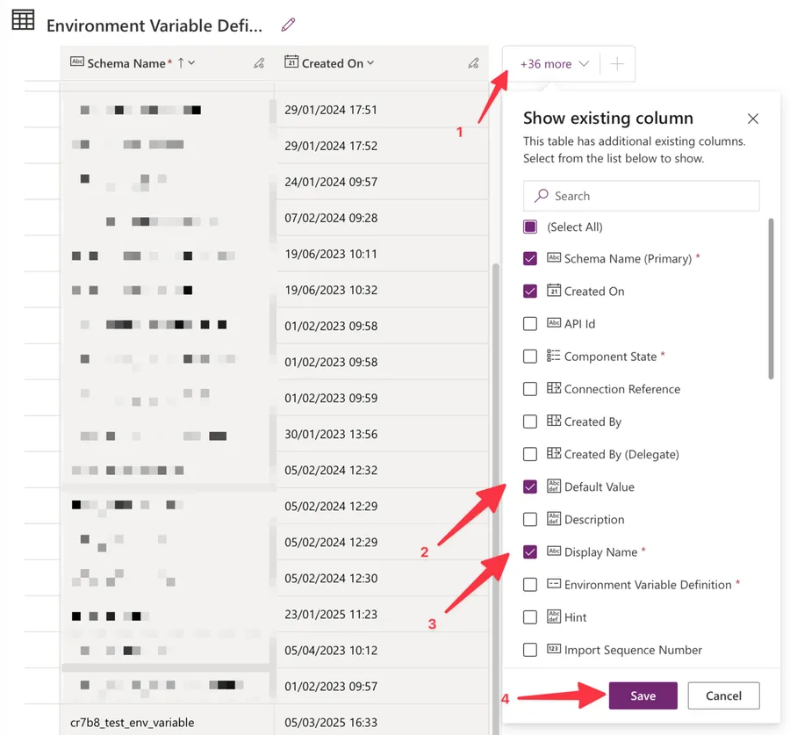Uncheck the Default Value checkbox
The height and width of the screenshot is (735, 790).
pos(530,486)
